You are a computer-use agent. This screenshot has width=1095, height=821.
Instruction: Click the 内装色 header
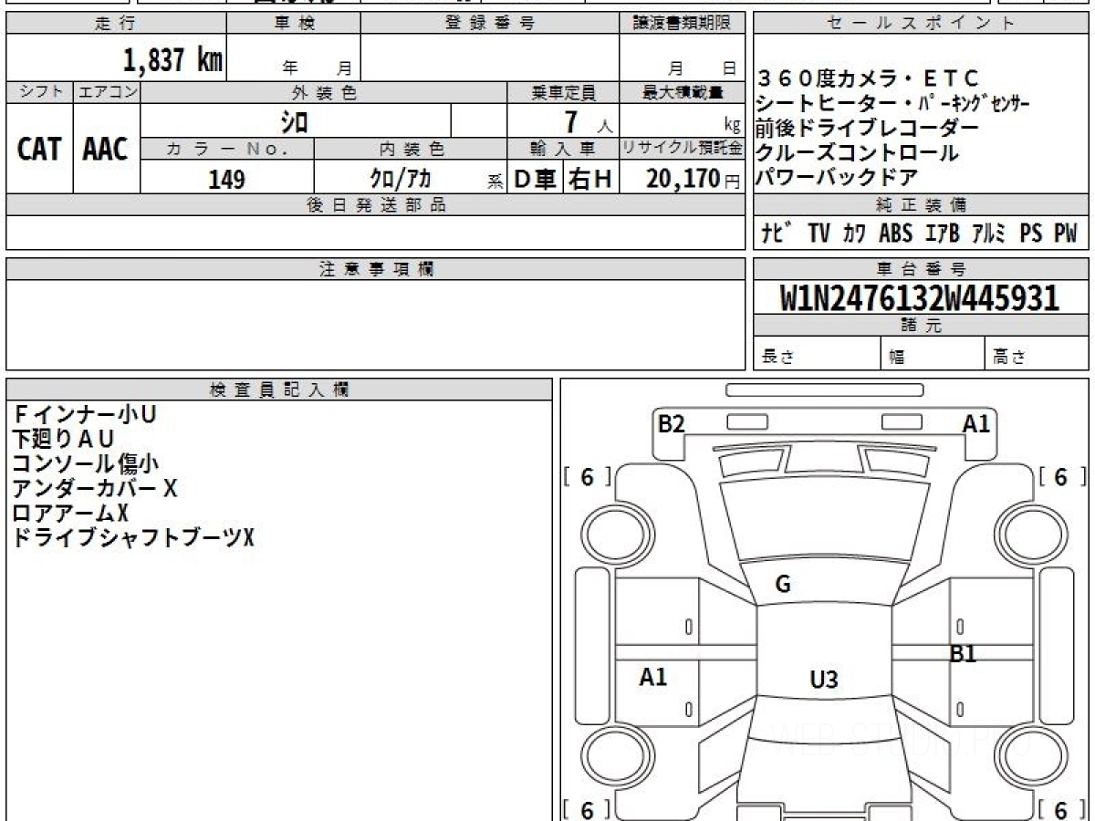(x=411, y=149)
